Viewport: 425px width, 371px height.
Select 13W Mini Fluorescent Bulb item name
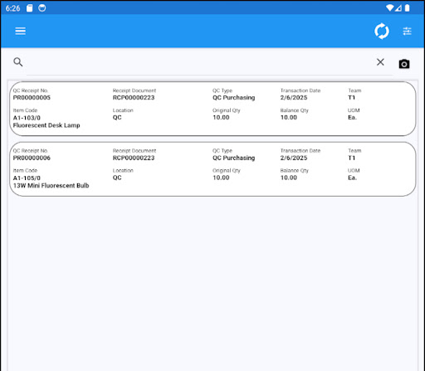tap(51, 186)
